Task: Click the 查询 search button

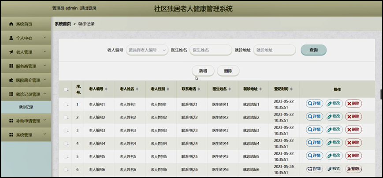Action: coord(314,50)
